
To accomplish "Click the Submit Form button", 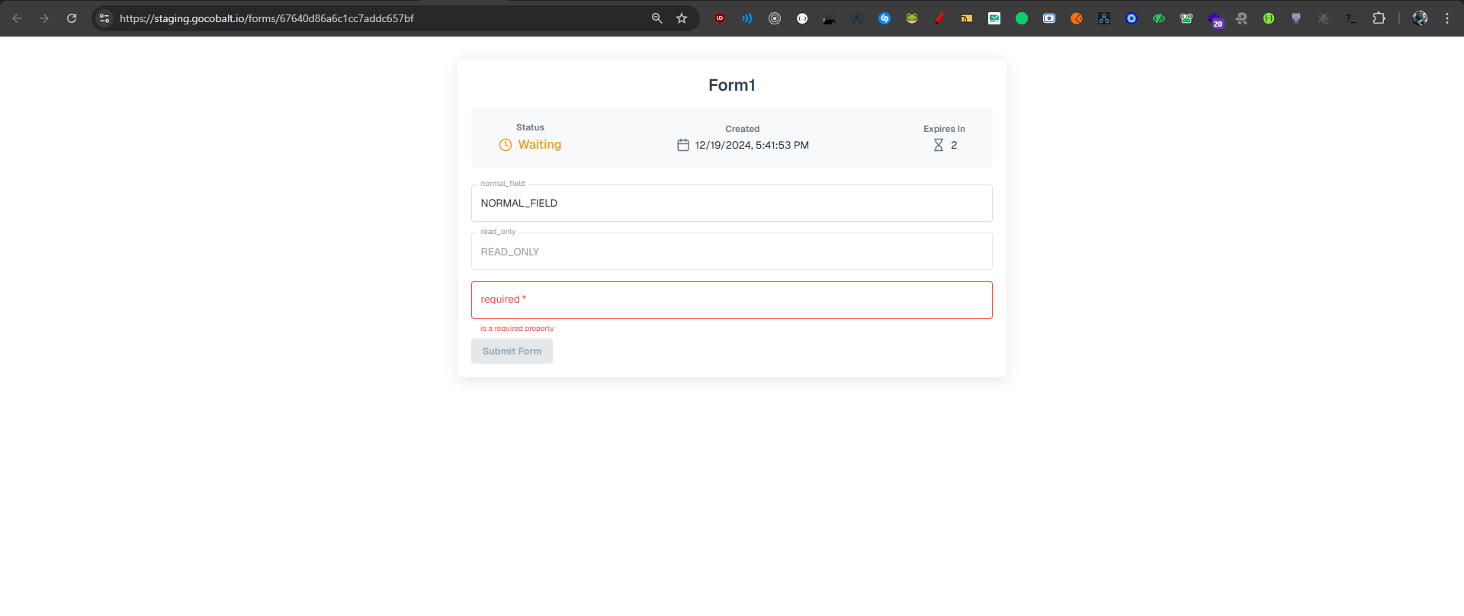I will pyautogui.click(x=512, y=351).
